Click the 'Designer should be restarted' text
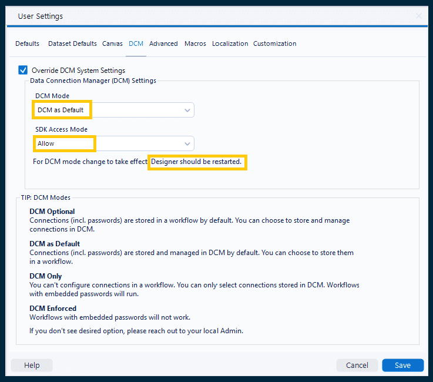The image size is (433, 382). click(x=196, y=161)
